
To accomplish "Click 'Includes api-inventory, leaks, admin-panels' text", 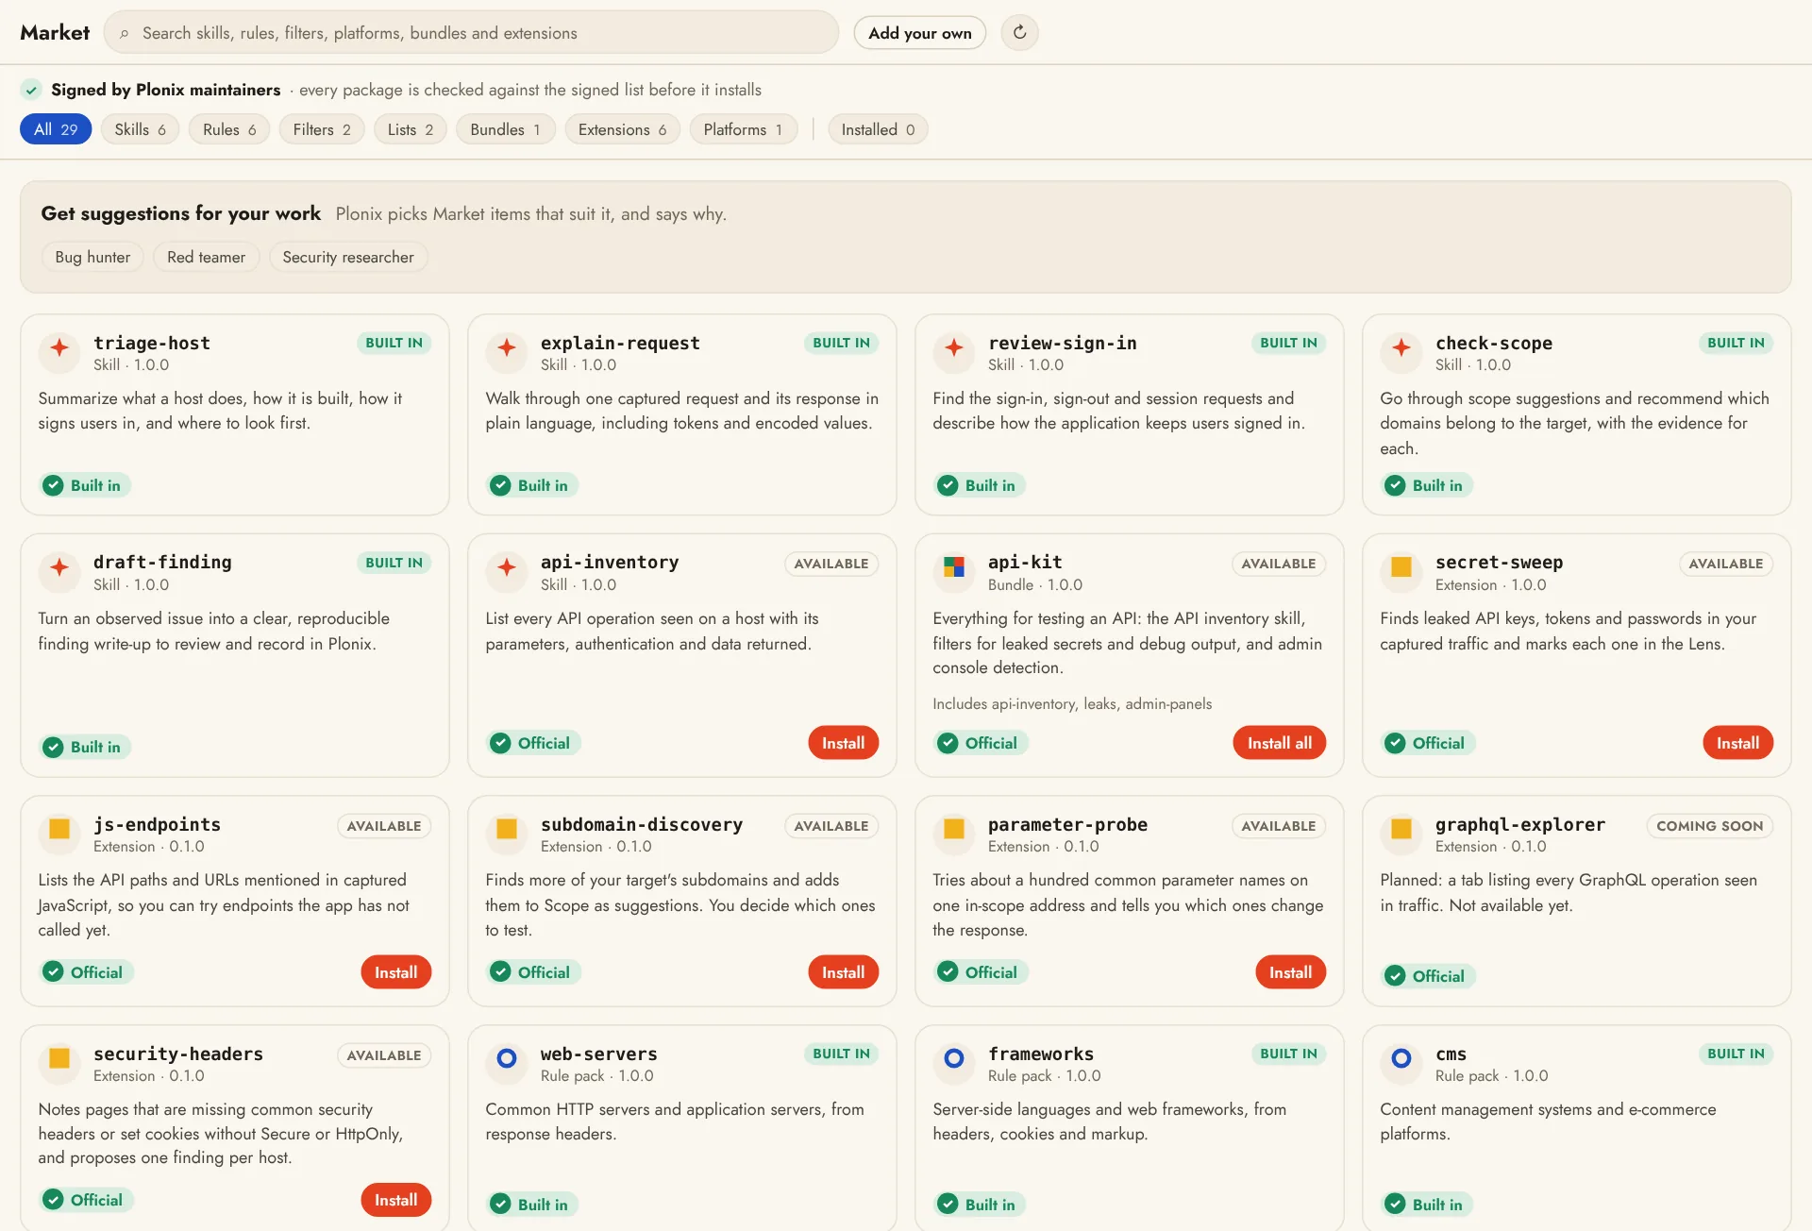I will pos(1072,704).
